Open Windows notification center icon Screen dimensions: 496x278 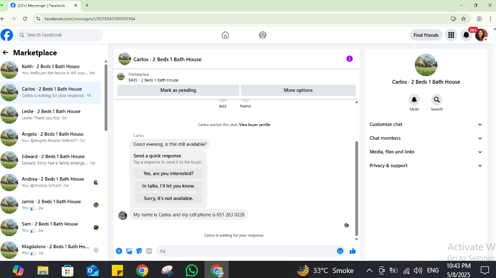click(485, 270)
